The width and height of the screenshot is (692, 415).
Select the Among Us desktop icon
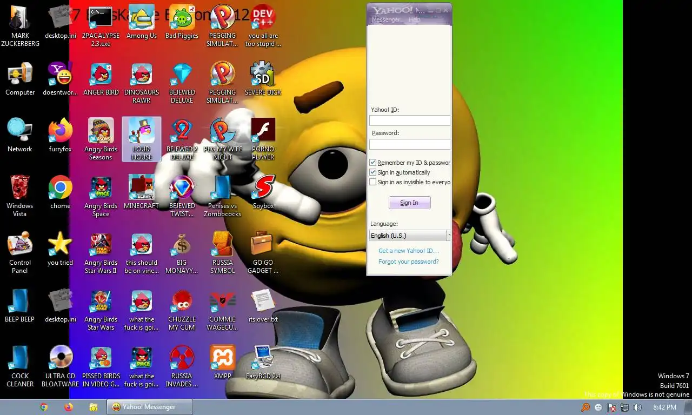point(141,22)
